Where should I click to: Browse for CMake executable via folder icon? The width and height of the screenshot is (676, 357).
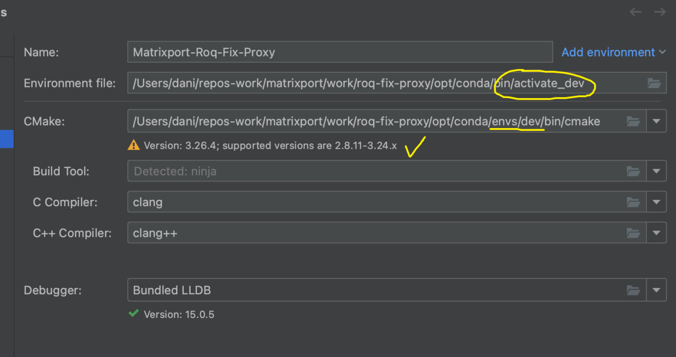point(633,121)
